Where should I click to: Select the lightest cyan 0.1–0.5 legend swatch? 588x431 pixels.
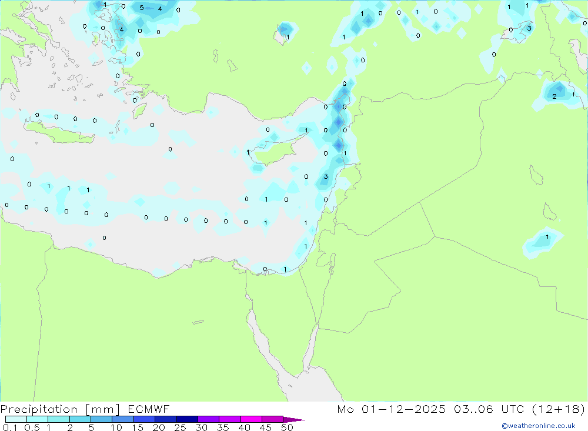(16, 419)
